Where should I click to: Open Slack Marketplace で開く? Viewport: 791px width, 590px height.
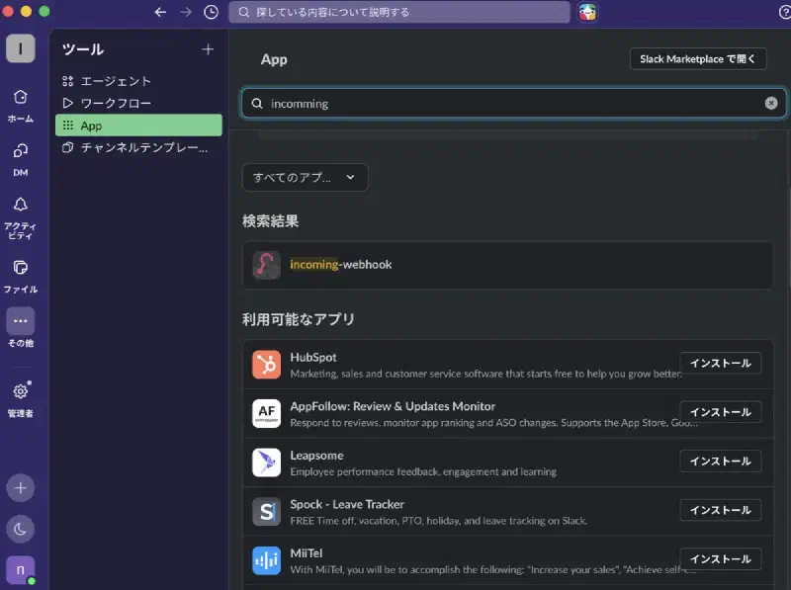(x=698, y=59)
